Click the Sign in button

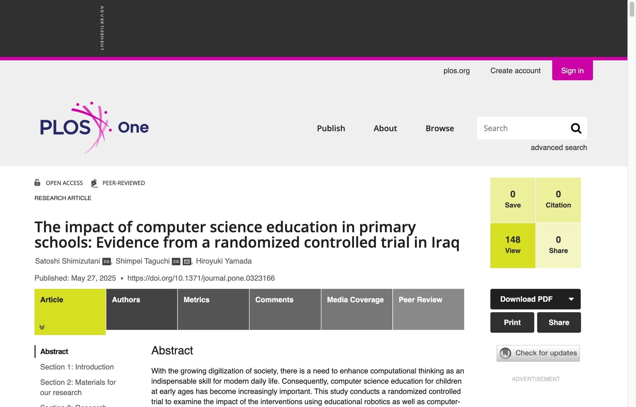point(572,70)
